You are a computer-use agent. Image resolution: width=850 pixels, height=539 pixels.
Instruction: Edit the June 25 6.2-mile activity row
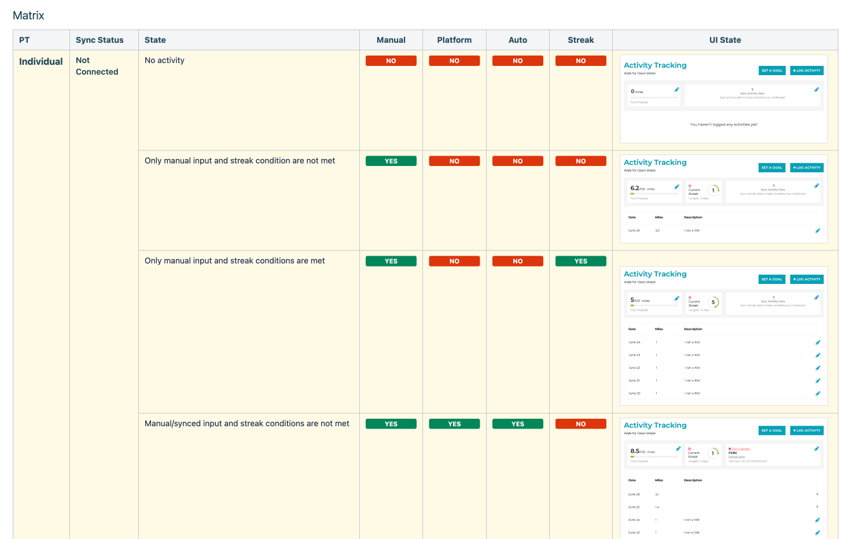818,231
